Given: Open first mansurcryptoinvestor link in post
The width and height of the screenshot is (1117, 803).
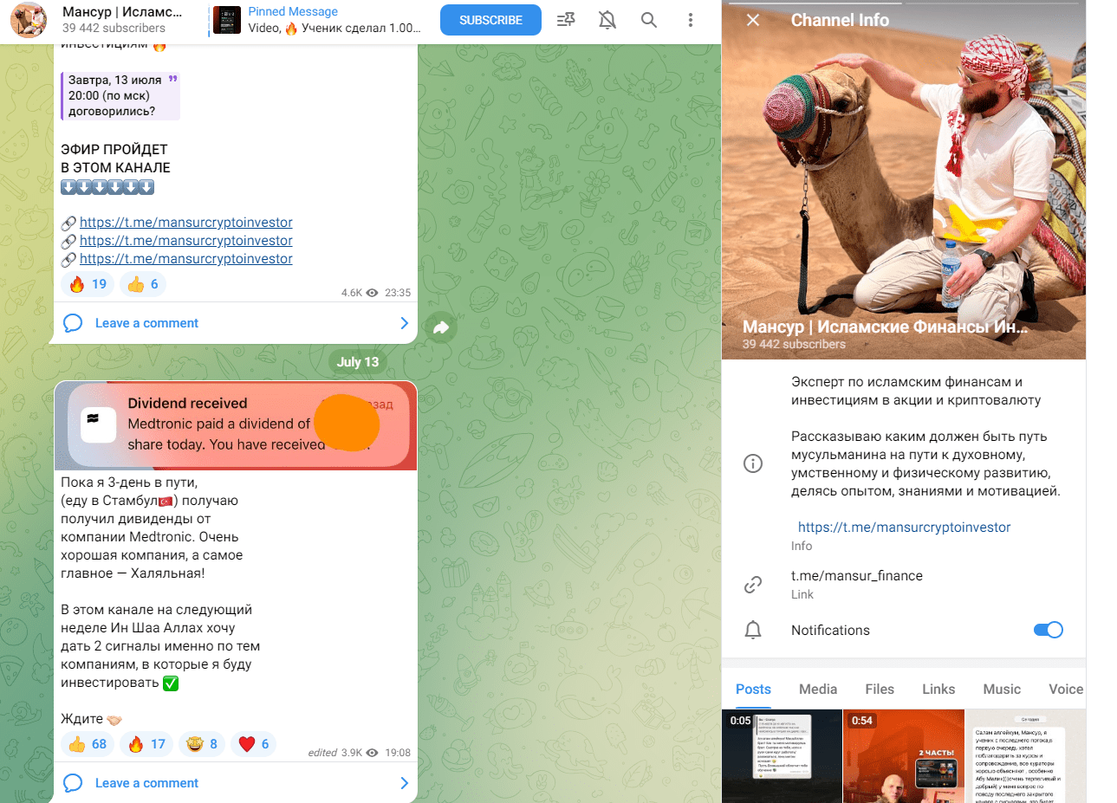Looking at the screenshot, I should (186, 223).
